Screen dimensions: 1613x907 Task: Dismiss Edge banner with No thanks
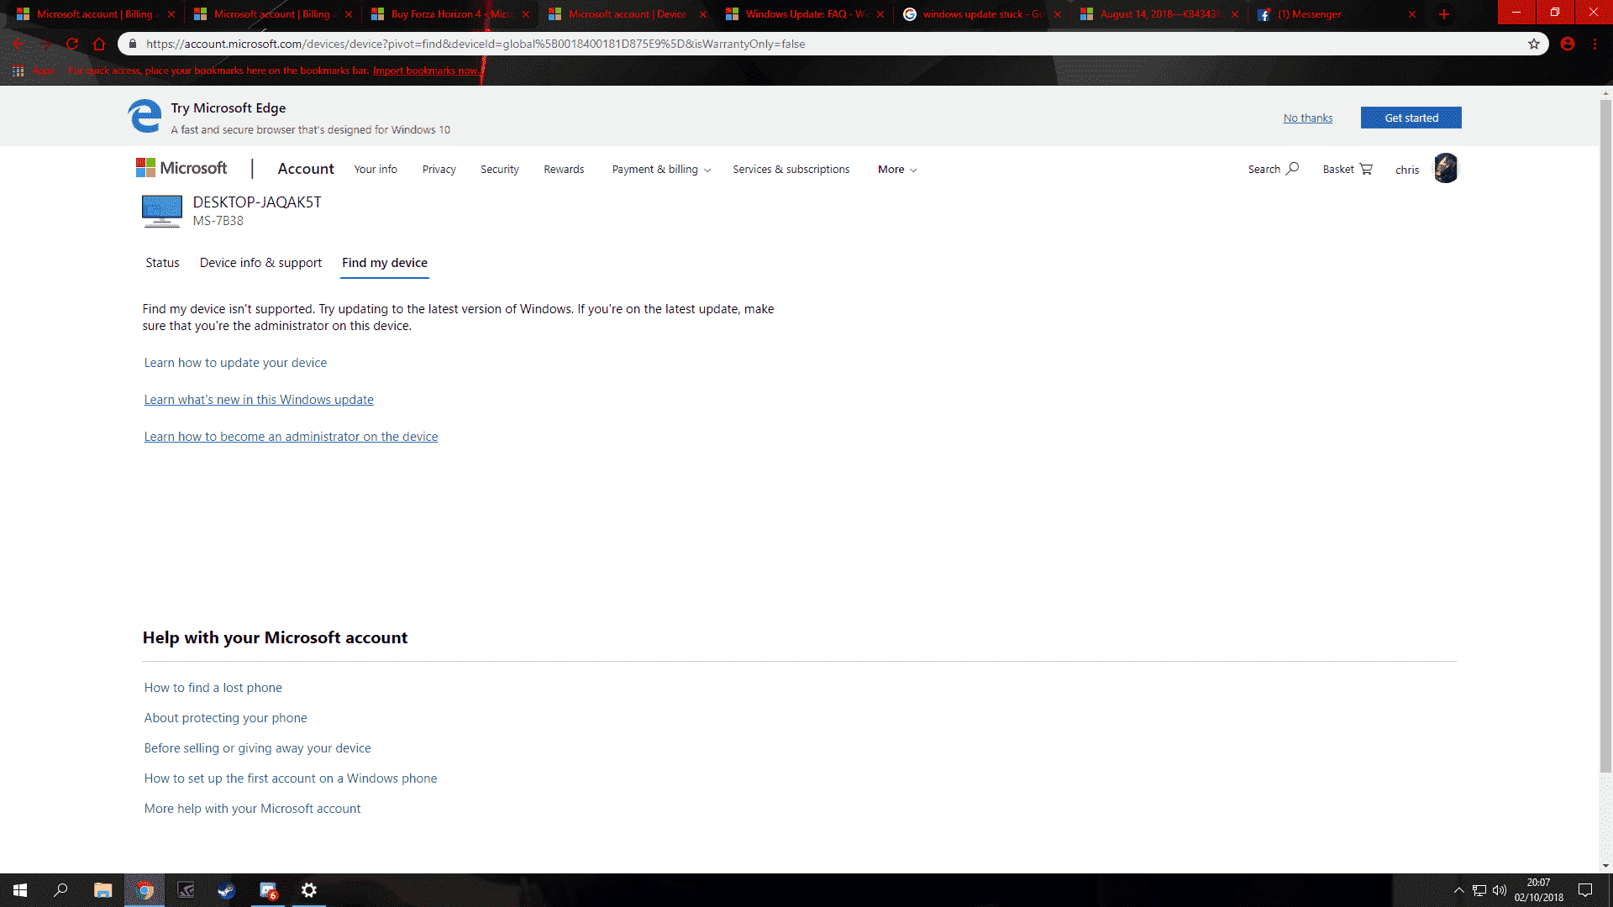tap(1308, 118)
